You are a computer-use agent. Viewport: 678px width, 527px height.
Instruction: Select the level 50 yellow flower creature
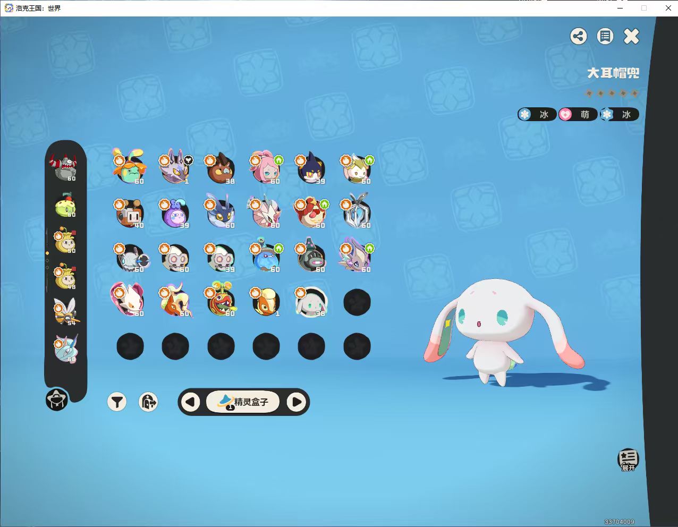click(x=65, y=241)
